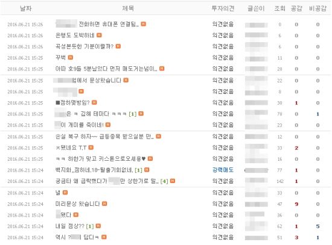Open the post starting 백지화,,점하네
Viewport: 332px width, 245px height.
(x=94, y=170)
